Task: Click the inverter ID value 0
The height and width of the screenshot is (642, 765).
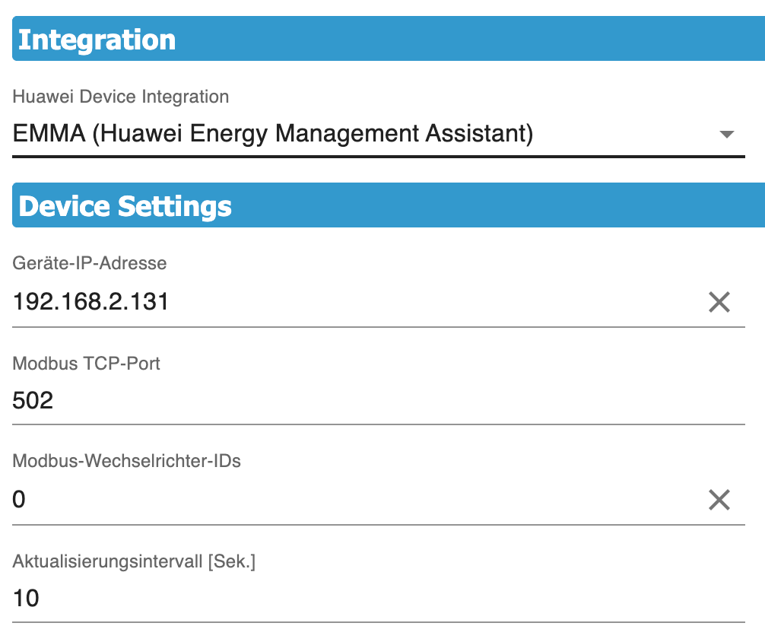Action: pyautogui.click(x=20, y=500)
